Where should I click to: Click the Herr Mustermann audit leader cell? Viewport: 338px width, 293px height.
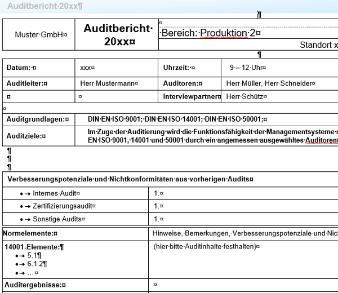[x=109, y=83]
